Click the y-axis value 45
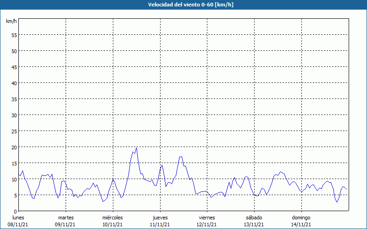Screen dimensions: 367x229 tap(14, 67)
